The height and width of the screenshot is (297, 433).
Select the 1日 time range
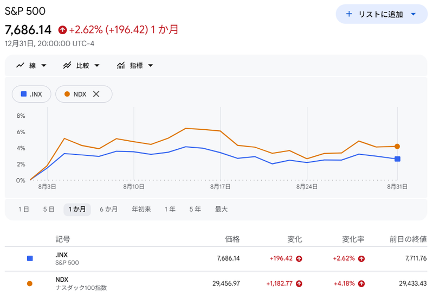tap(24, 209)
